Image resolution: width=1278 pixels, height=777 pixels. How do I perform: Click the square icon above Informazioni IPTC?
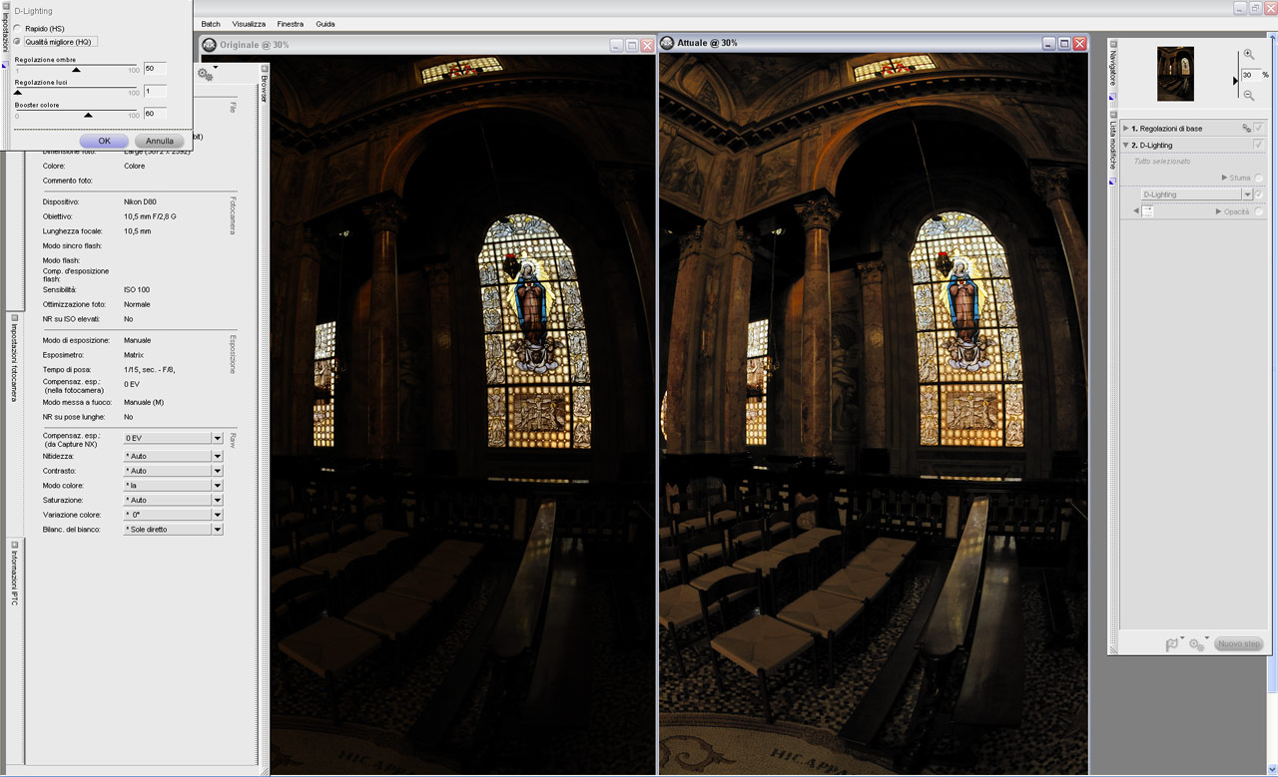14,546
